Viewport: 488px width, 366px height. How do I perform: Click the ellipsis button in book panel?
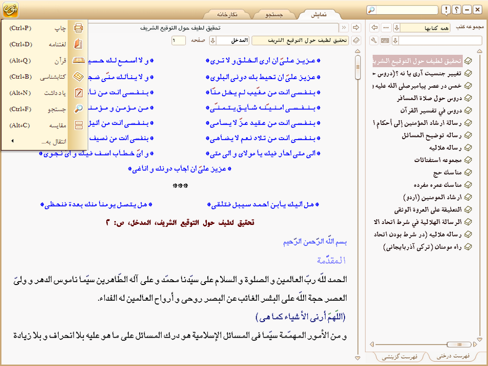point(386,28)
